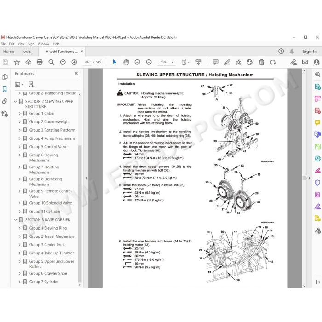
Task: Click find current bookmark icon
Action: pos(31,84)
